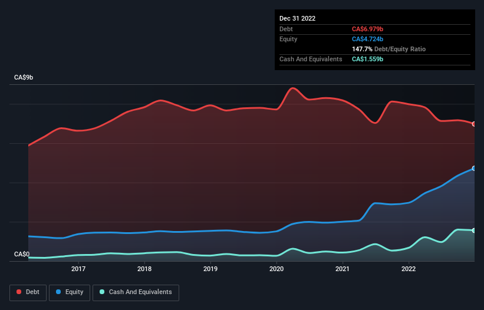The image size is (484, 310).
Task: Select the 2021 axis label
Action: (x=343, y=269)
